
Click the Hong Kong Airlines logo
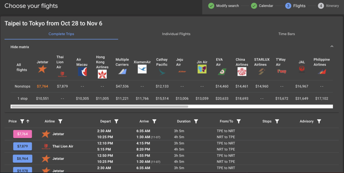pos(102,74)
